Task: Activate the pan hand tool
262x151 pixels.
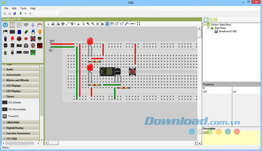Action: pyautogui.click(x=112, y=24)
